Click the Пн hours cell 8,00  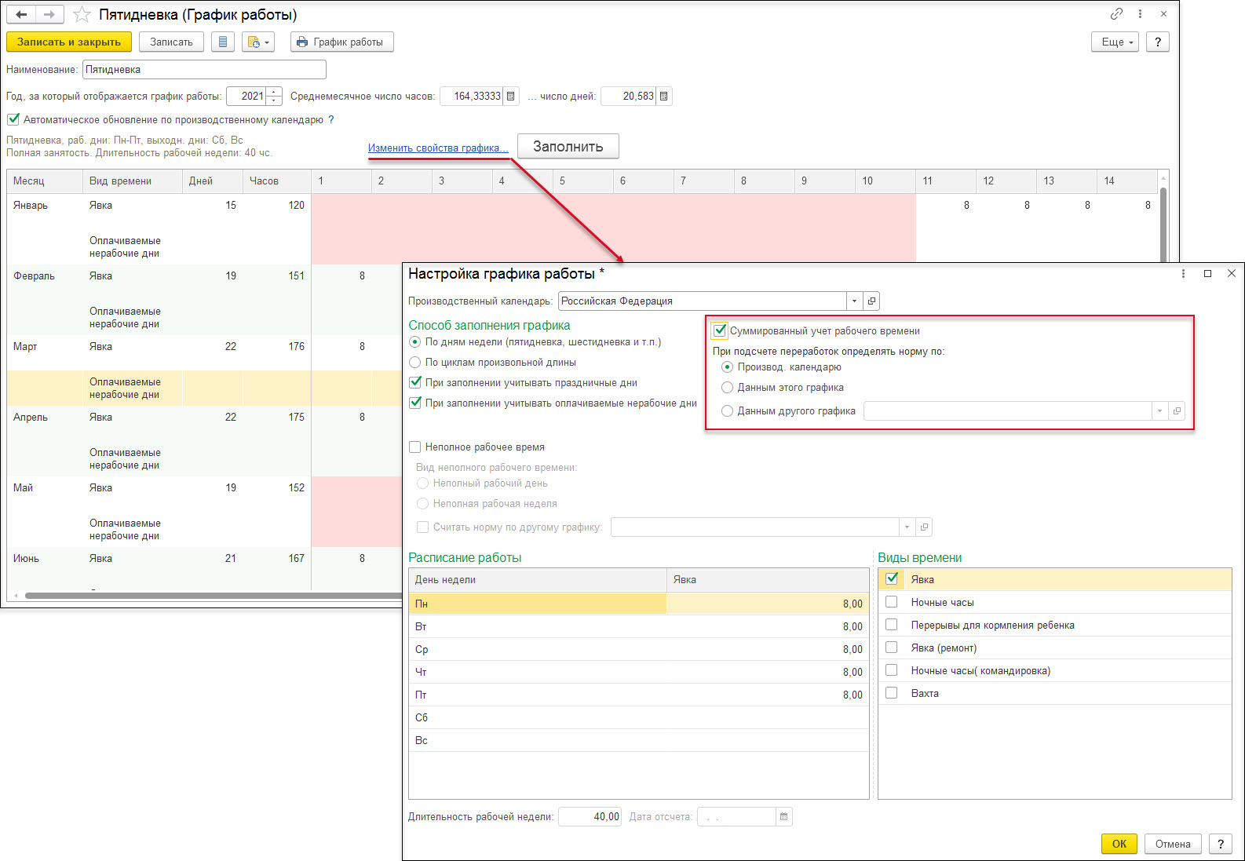click(768, 604)
